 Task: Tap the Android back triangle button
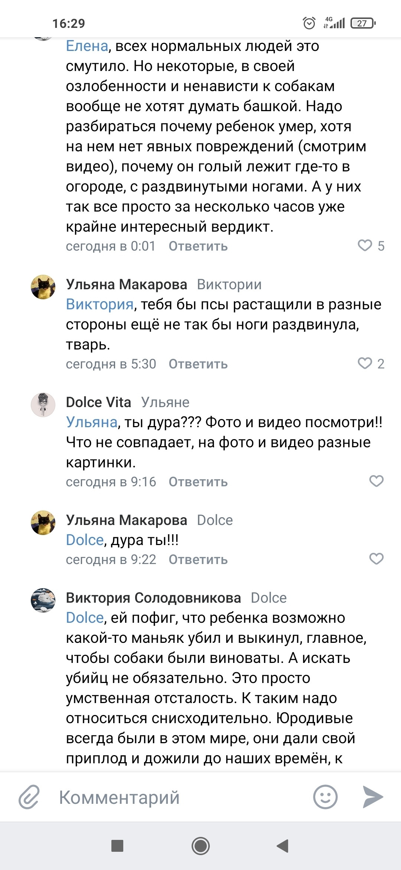point(283,846)
